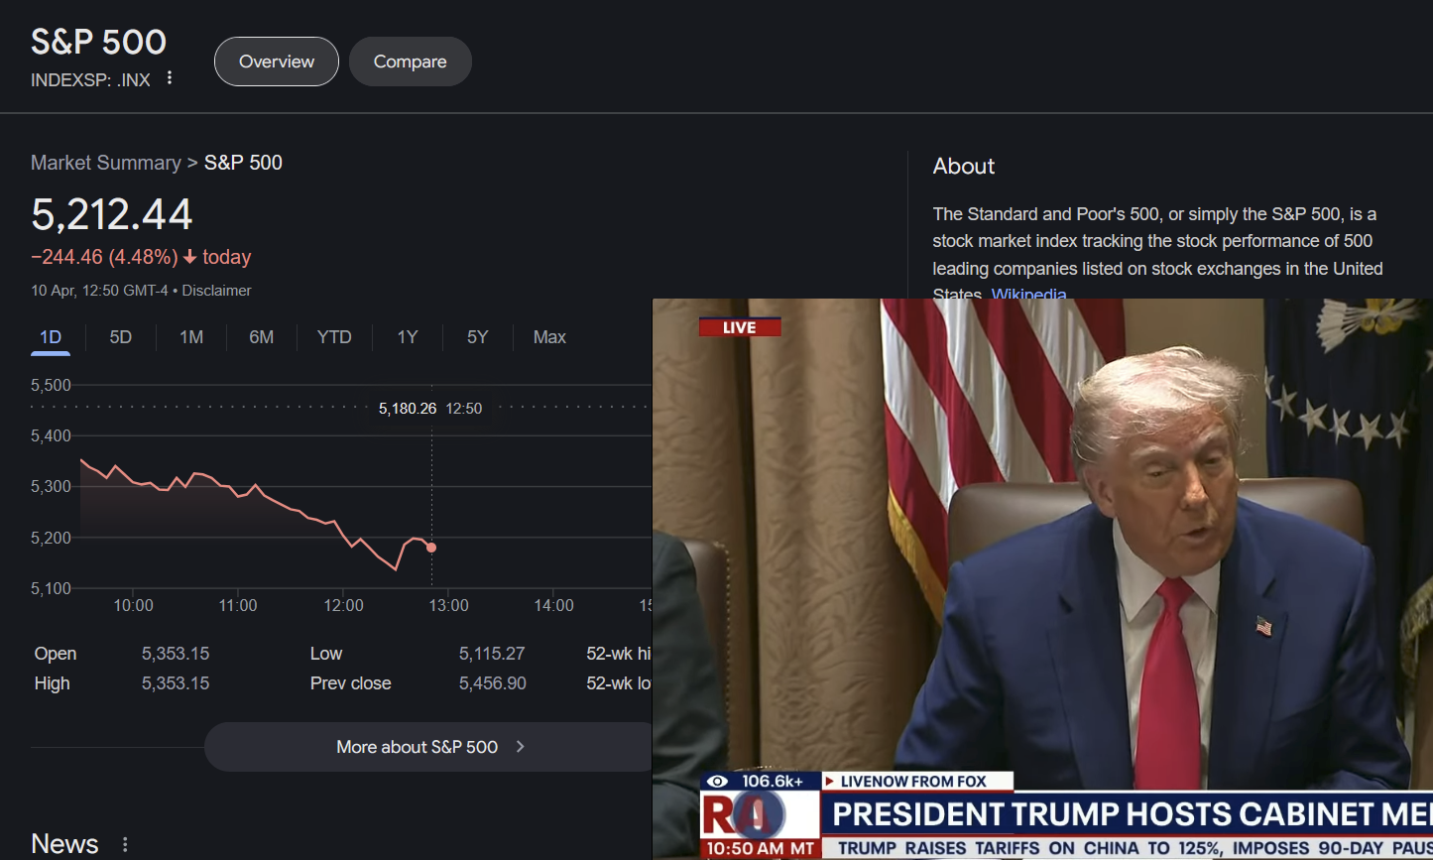This screenshot has width=1433, height=860.
Task: Open the Disclaimer link
Action: coord(217,291)
